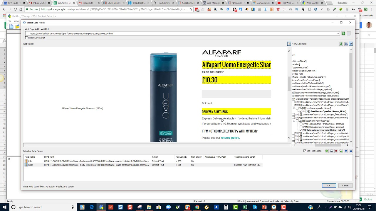
Task: Open Excel from the taskbar
Action: click(x=245, y=207)
